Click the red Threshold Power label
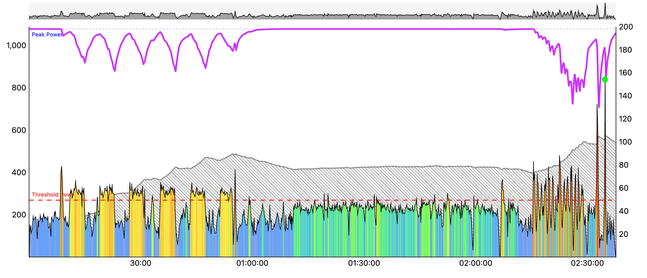The image size is (647, 278). (x=51, y=194)
